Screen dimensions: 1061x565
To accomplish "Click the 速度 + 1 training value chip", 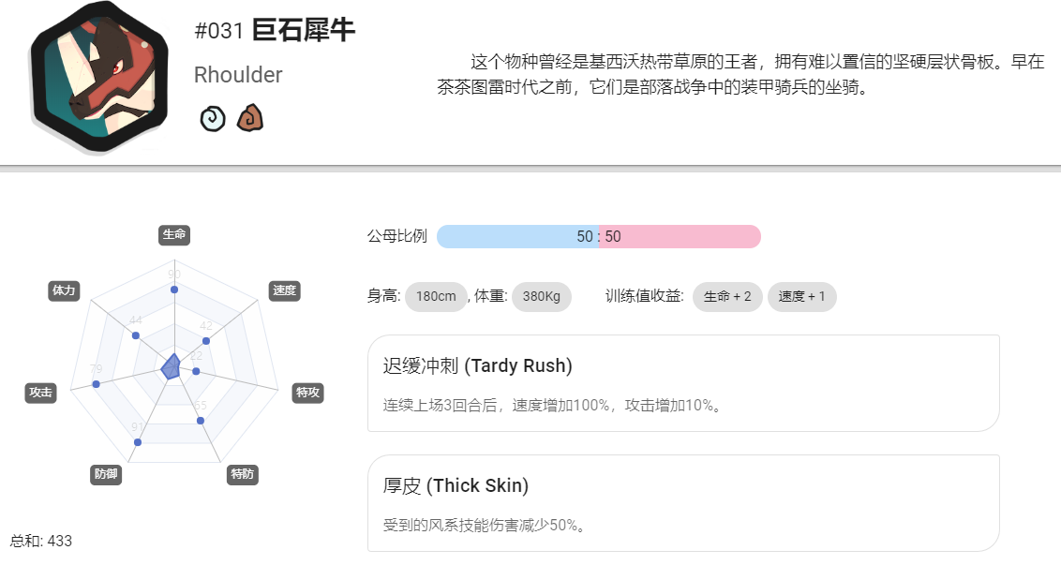I will (801, 297).
